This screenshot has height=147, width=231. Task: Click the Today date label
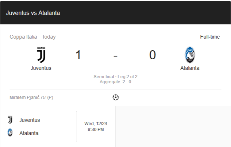pyautogui.click(x=49, y=37)
